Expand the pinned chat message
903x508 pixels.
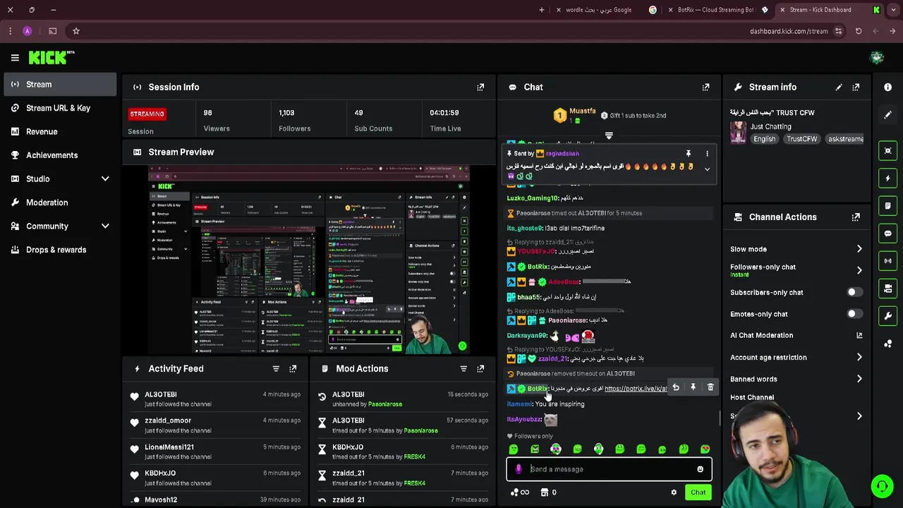click(x=707, y=169)
